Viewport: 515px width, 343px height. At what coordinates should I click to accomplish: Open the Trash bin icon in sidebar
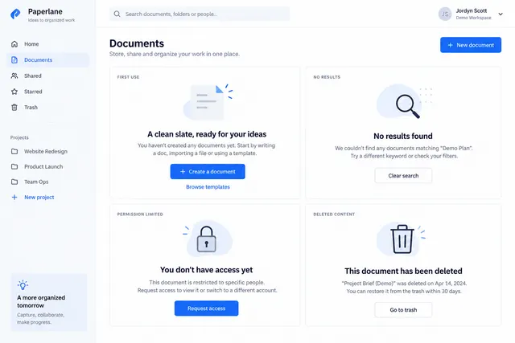pyautogui.click(x=14, y=107)
